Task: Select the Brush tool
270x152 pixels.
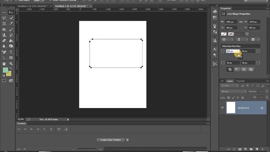Action: (11, 30)
